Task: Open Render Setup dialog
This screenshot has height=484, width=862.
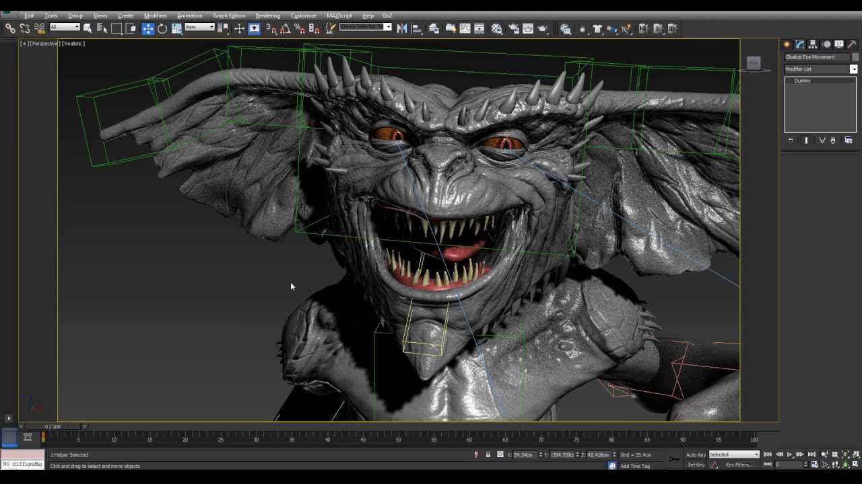Action: pyautogui.click(x=513, y=28)
